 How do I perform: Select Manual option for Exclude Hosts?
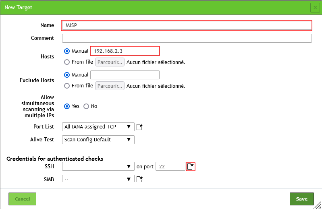click(x=67, y=74)
